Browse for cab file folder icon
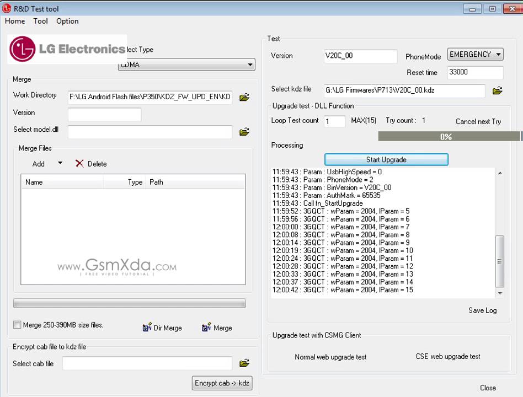 [x=244, y=363]
